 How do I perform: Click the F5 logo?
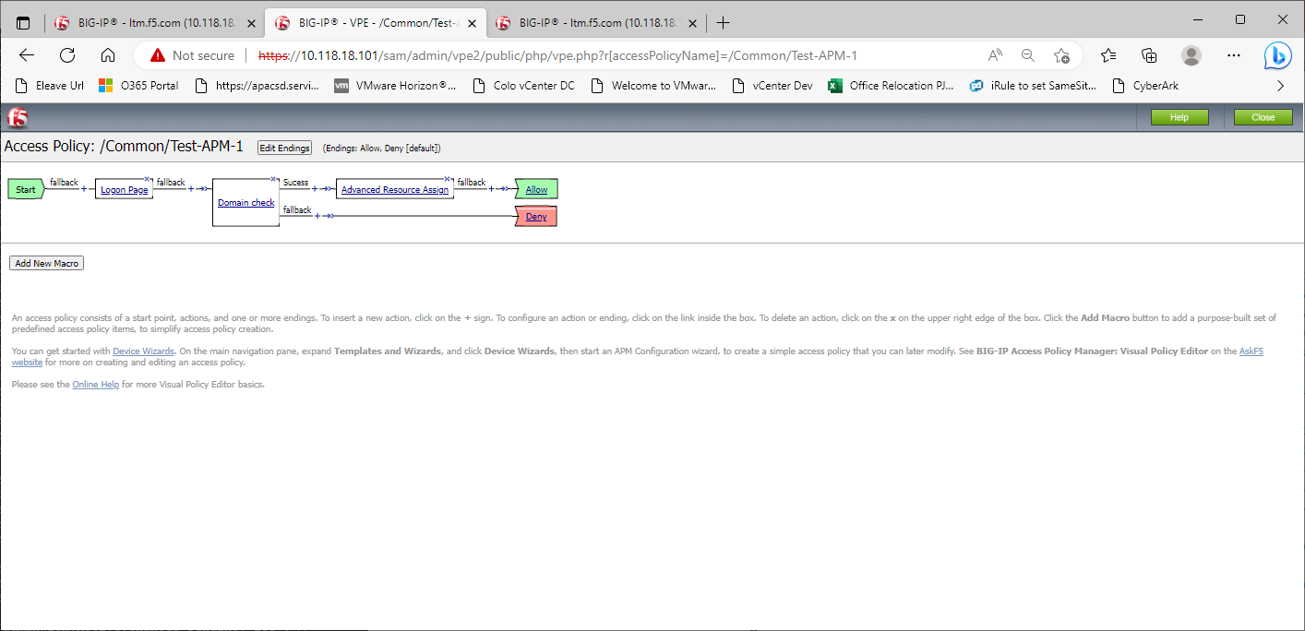pos(18,117)
